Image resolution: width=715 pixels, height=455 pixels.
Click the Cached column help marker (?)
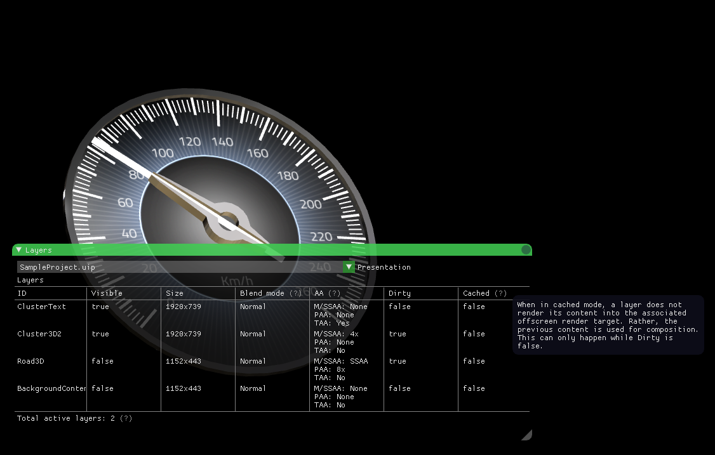point(501,293)
